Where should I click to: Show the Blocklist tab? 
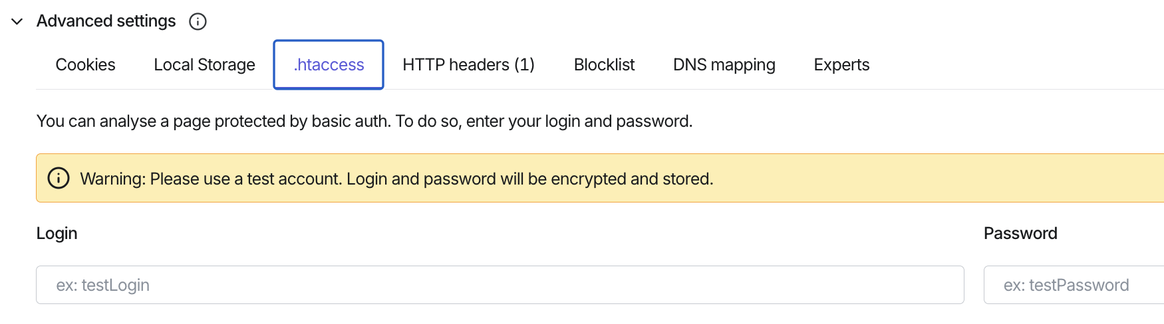click(x=604, y=64)
